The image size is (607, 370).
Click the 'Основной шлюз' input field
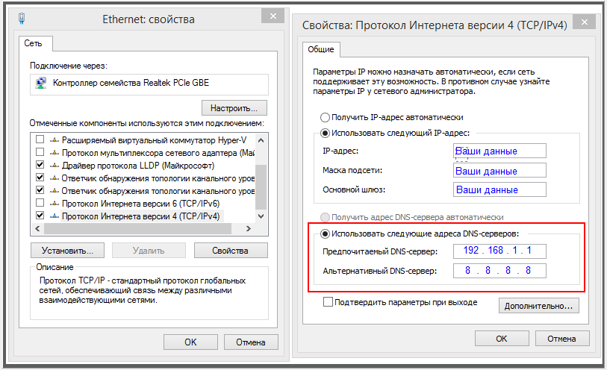point(499,189)
